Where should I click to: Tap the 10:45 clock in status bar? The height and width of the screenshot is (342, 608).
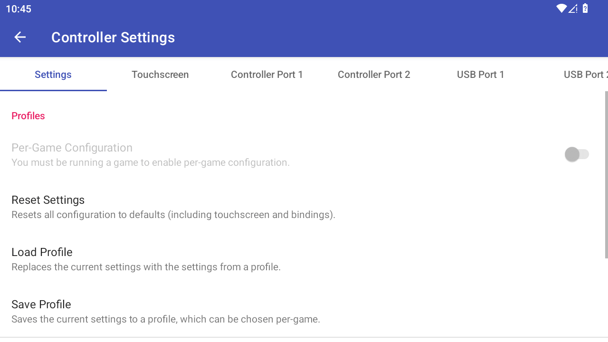click(x=19, y=9)
